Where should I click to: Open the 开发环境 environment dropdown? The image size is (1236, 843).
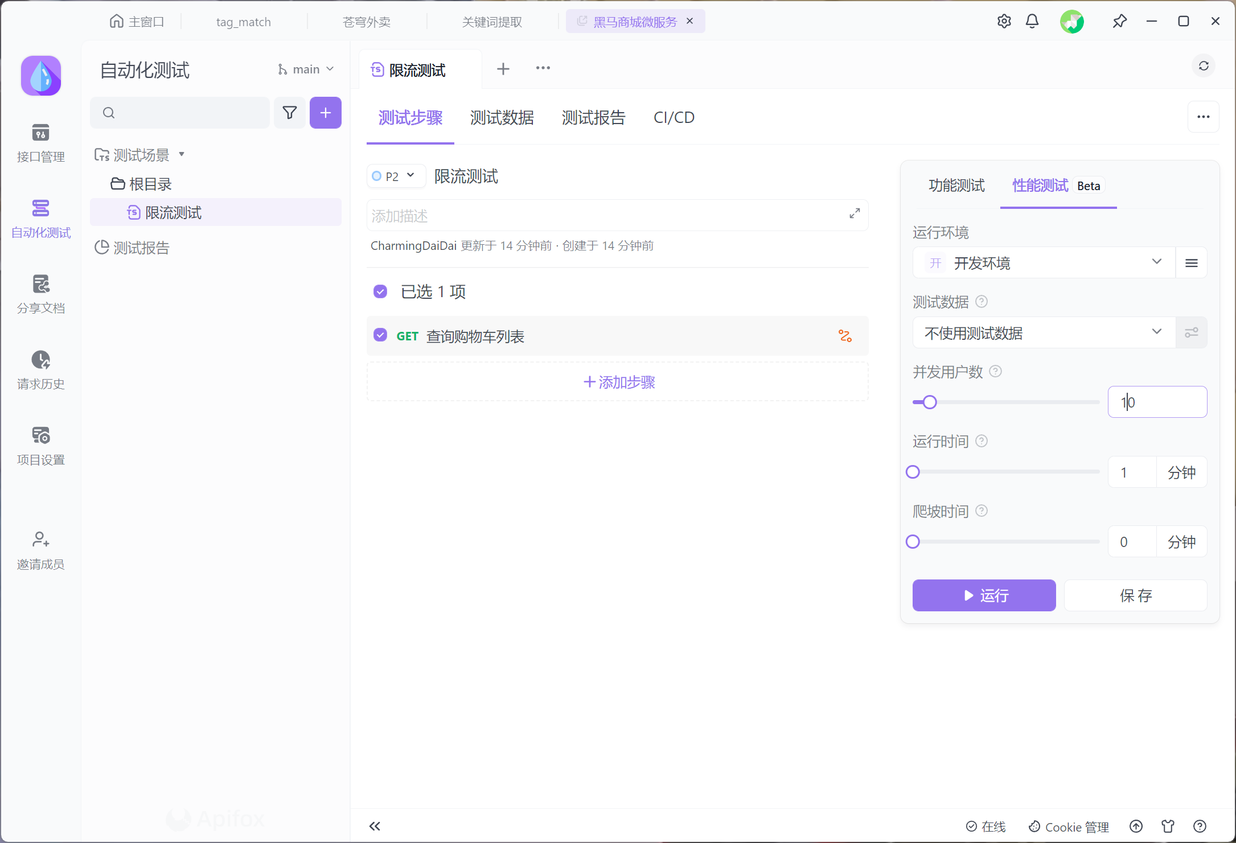point(1043,263)
